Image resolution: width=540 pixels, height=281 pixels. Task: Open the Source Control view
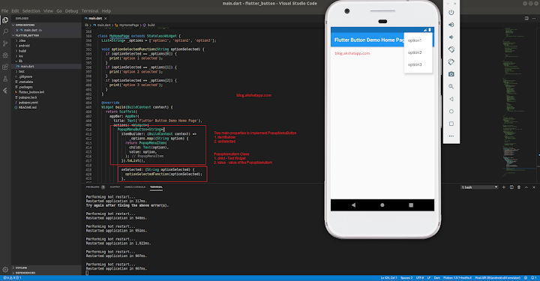pyautogui.click(x=5, y=43)
